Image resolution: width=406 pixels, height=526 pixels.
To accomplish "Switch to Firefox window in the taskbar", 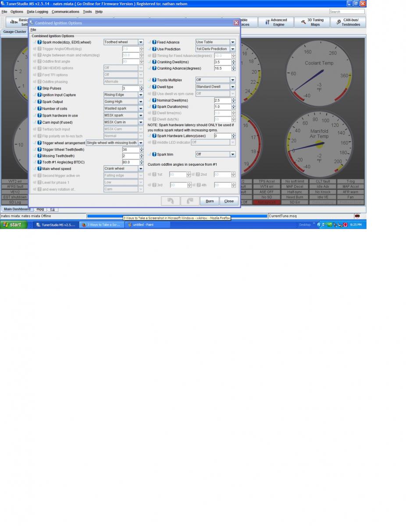I will tap(102, 224).
